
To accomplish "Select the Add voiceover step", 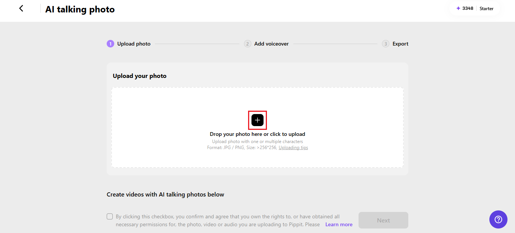I will 266,44.
